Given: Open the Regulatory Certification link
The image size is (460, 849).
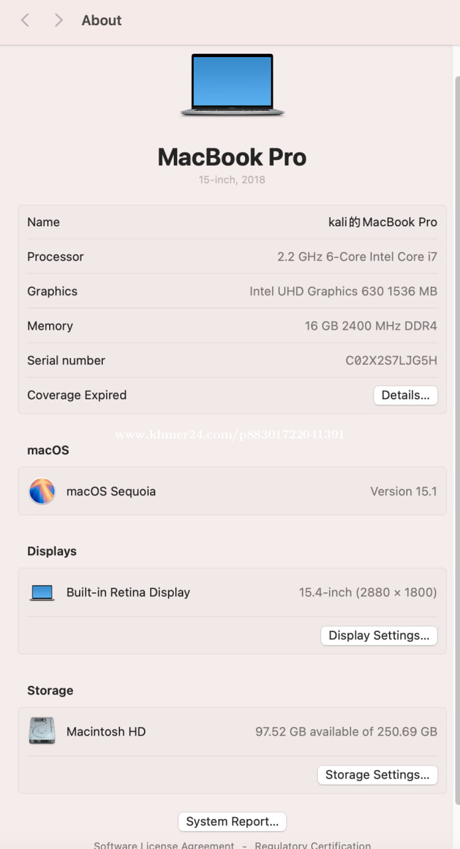Looking at the screenshot, I should click(x=313, y=845).
